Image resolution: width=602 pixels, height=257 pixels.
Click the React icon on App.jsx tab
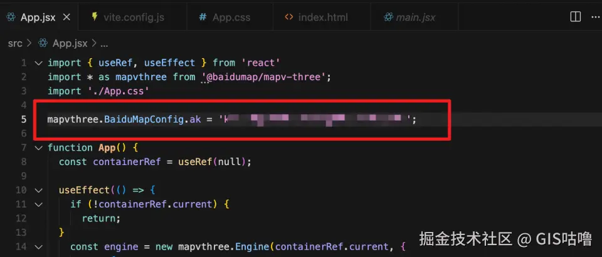tap(11, 18)
